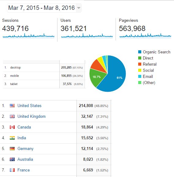Click the Sessions sparkline chart
174x177 pixels.
tap(28, 36)
